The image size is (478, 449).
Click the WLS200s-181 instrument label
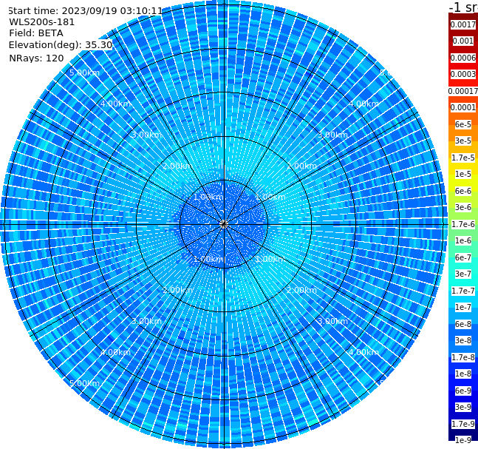pos(42,22)
